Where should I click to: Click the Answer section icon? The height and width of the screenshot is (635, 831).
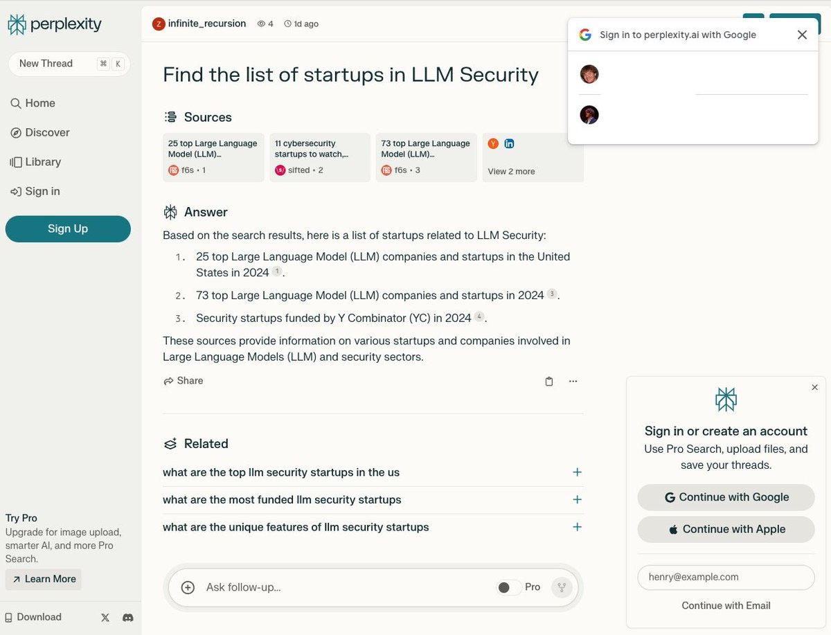[x=170, y=212]
